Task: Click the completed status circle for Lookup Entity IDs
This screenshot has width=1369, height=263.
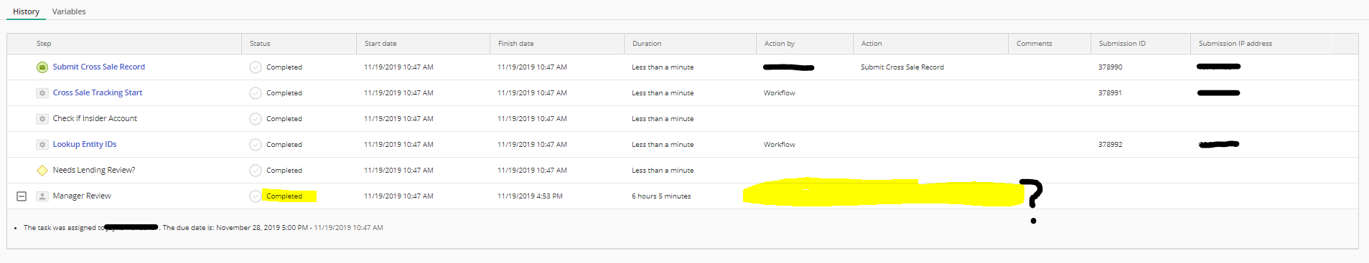Action: tap(256, 145)
